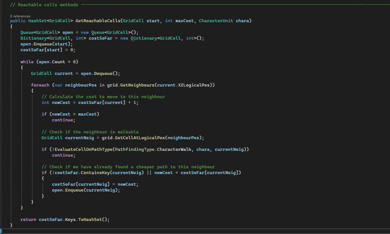Click the foreach keyword
This screenshot has height=234, width=390.
(x=40, y=85)
